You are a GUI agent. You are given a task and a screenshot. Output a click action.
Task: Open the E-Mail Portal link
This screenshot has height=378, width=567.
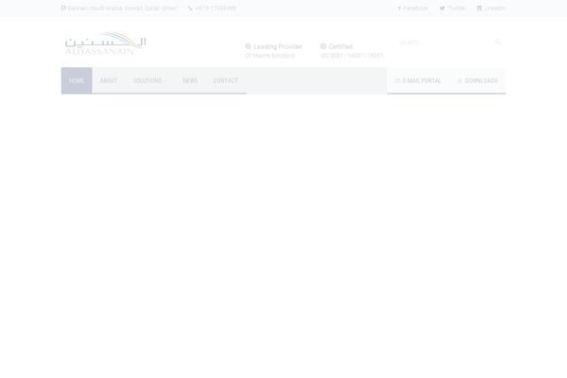point(418,80)
